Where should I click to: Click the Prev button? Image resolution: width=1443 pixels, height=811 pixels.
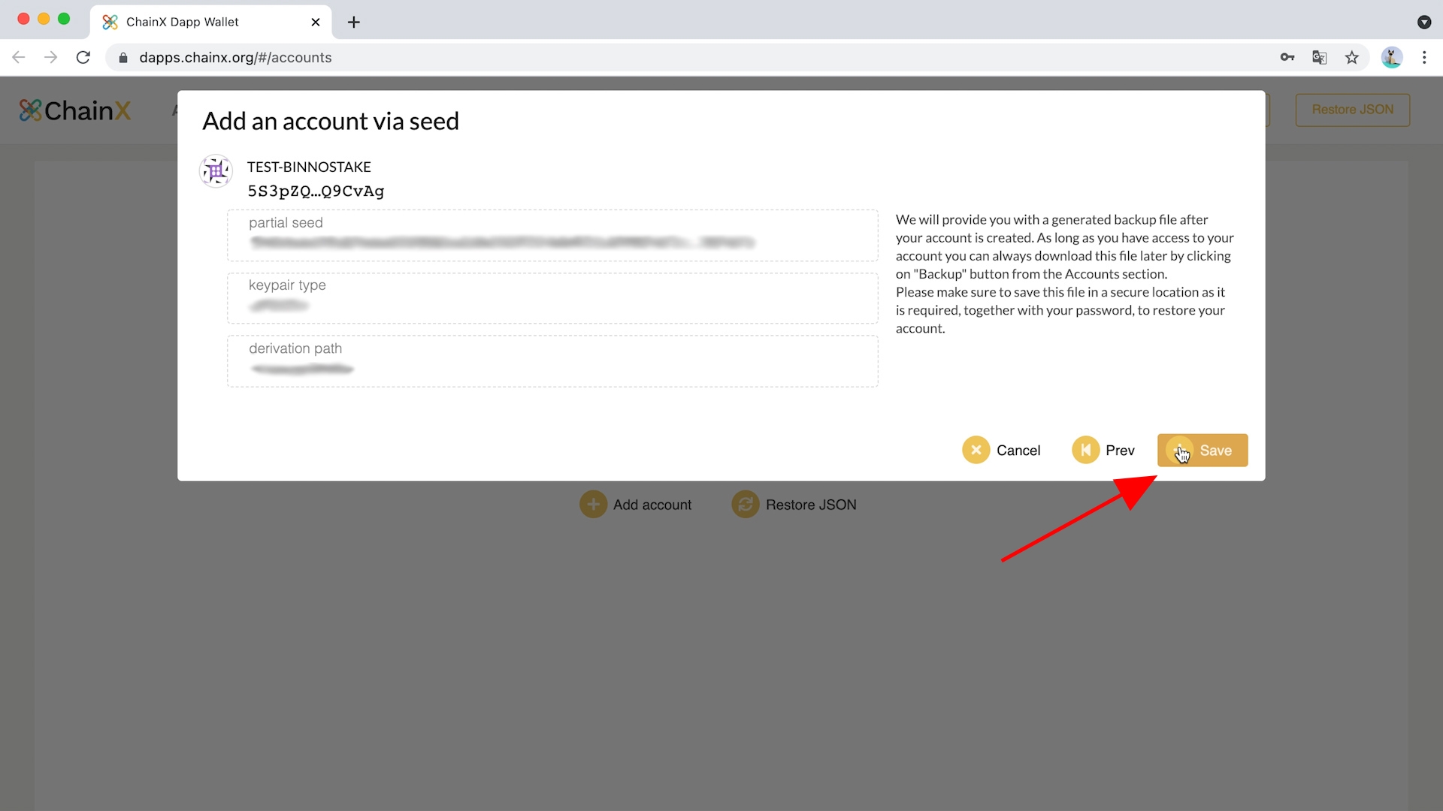1103,450
